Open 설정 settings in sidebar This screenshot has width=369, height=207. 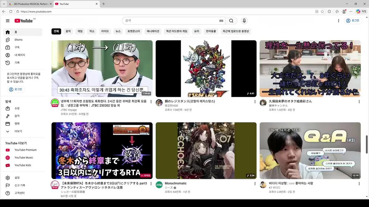click(23, 178)
